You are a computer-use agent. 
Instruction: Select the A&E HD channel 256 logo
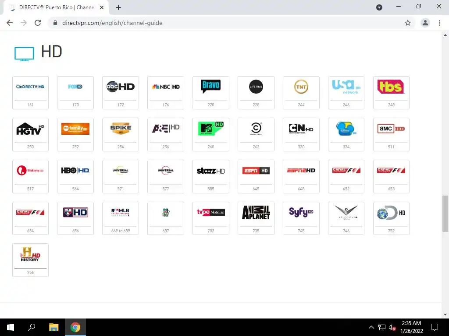166,128
